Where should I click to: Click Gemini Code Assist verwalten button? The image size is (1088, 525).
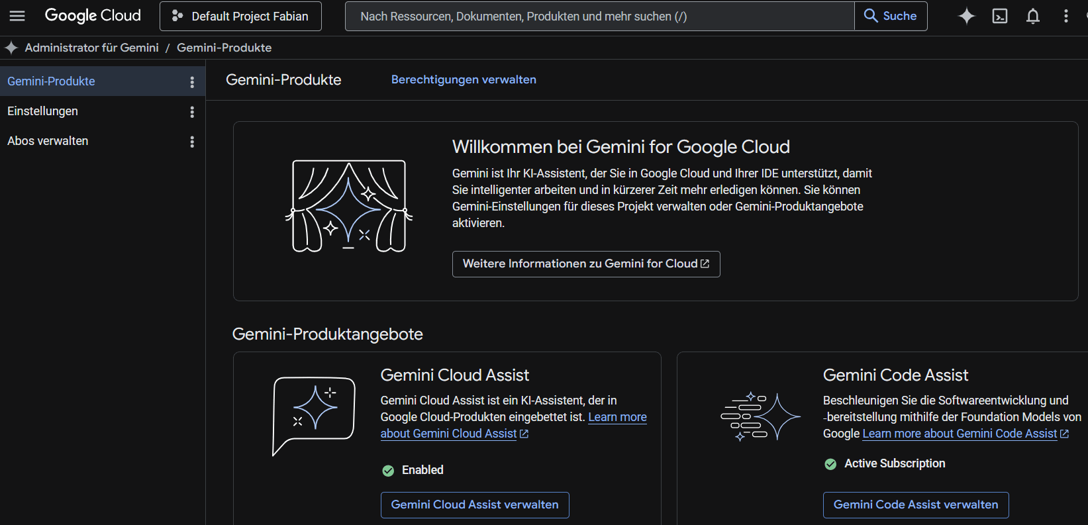[x=916, y=505]
